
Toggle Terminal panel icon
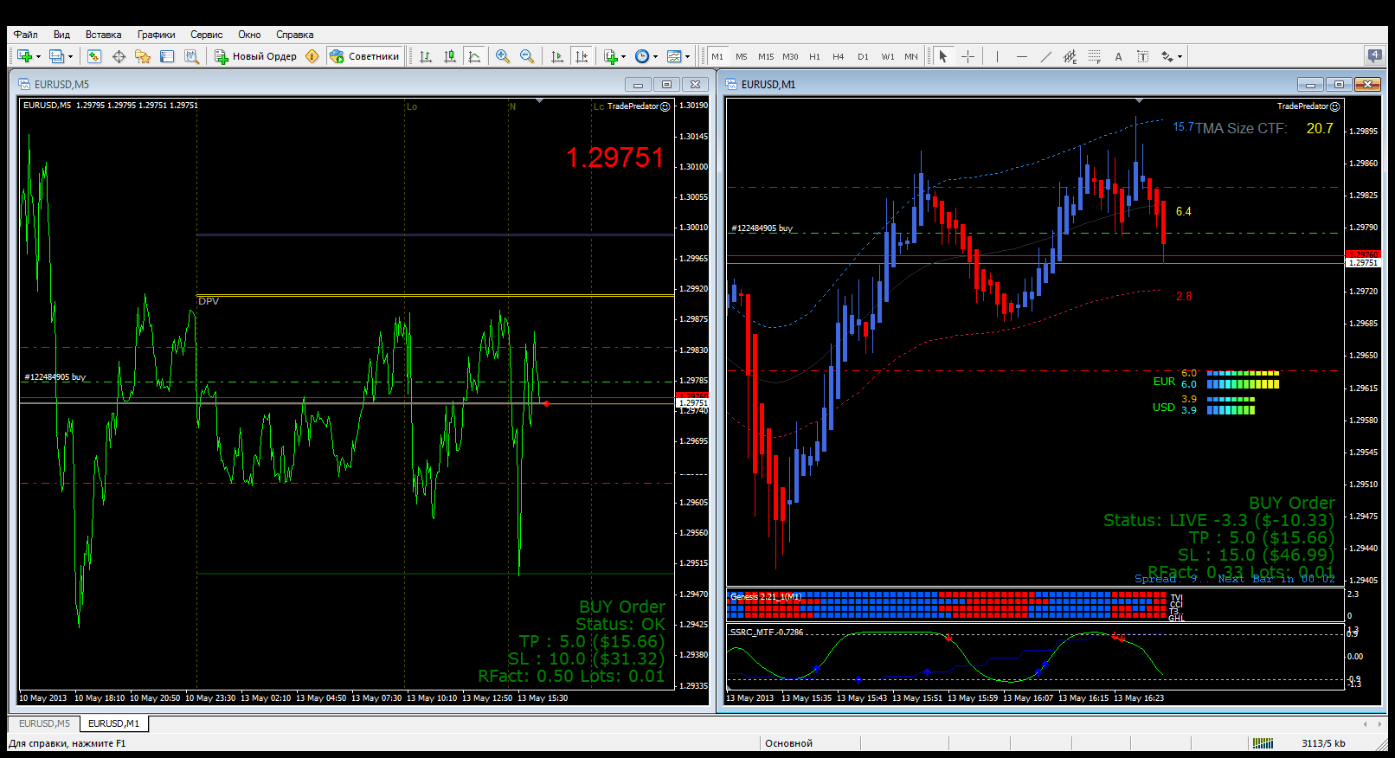click(167, 56)
